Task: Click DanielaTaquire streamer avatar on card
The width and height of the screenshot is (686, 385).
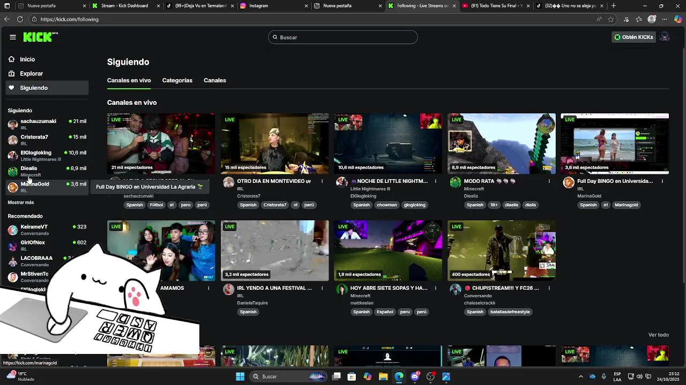Action: pyautogui.click(x=228, y=289)
